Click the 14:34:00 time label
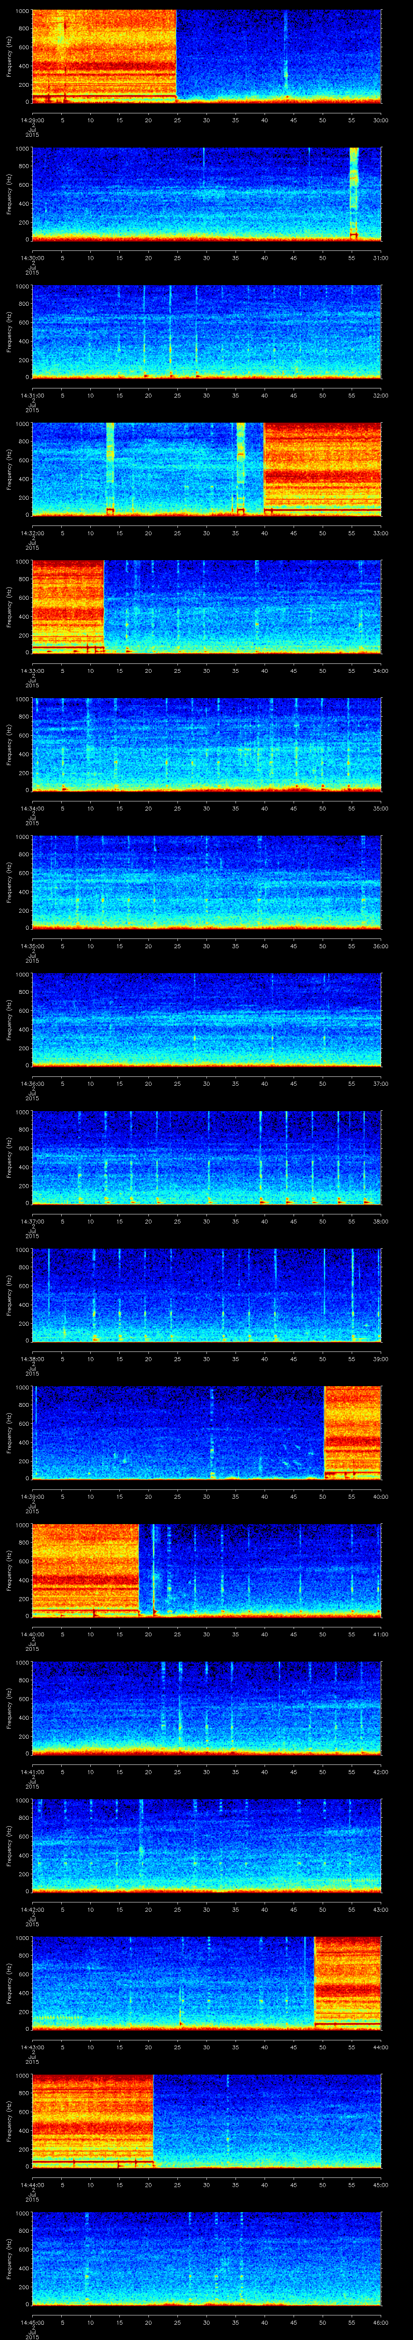 point(32,809)
